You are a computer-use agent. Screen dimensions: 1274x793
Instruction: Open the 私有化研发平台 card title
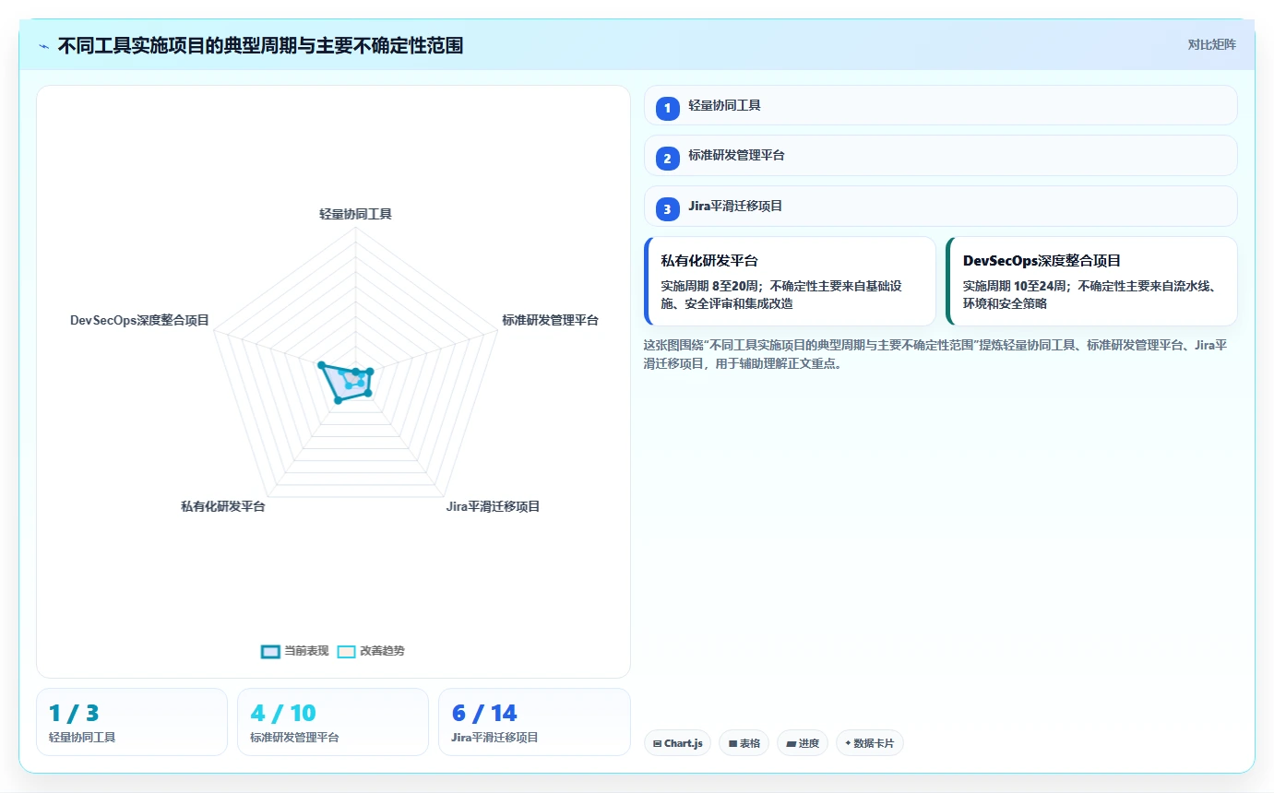point(709,261)
